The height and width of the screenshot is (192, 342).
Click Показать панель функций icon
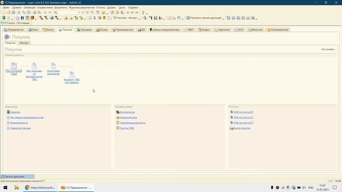click(188, 18)
